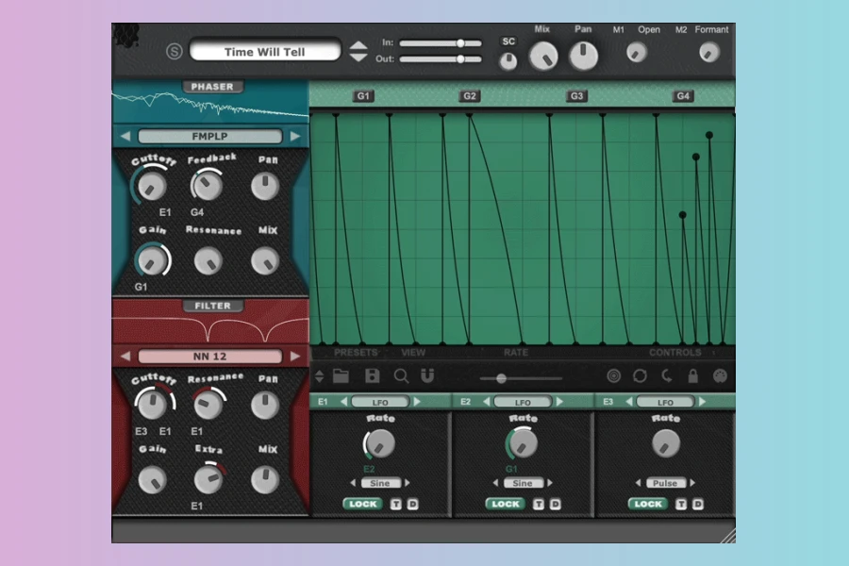849x566 pixels.
Task: Open the FMPLP phaser type selector
Action: 209,136
